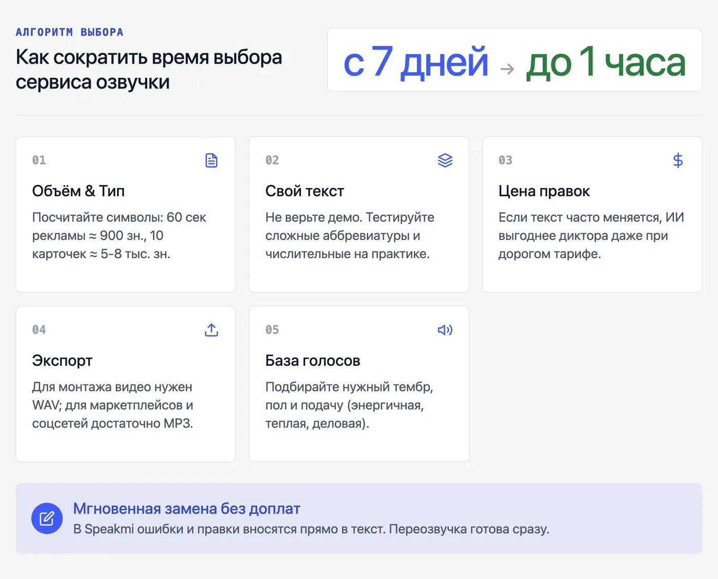718x579 pixels.
Task: Click the number 02 label
Action: [x=272, y=160]
